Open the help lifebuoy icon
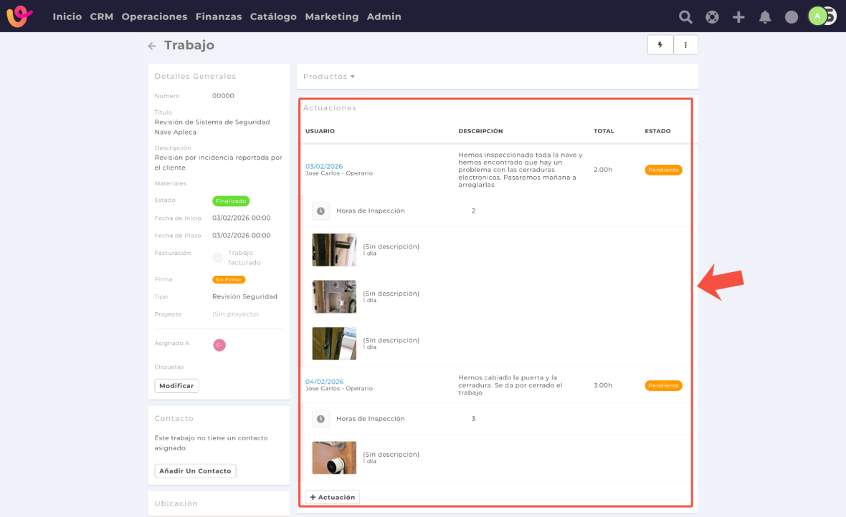The width and height of the screenshot is (846, 517). point(712,16)
